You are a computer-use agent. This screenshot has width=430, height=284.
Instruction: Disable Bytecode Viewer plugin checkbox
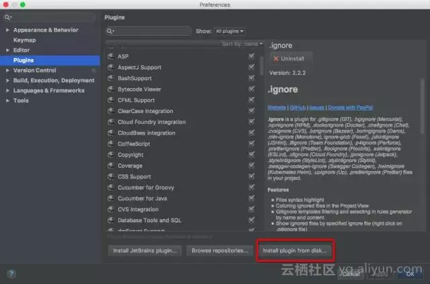tap(251, 89)
